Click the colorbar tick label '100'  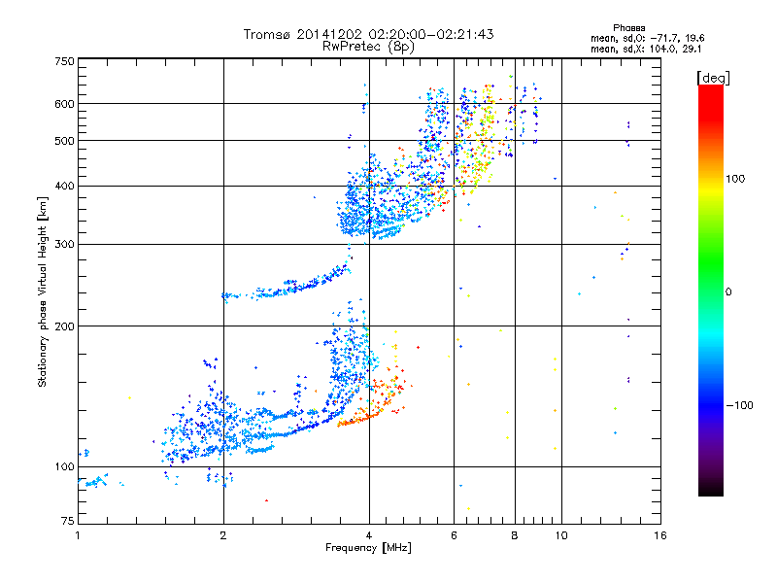pyautogui.click(x=735, y=179)
